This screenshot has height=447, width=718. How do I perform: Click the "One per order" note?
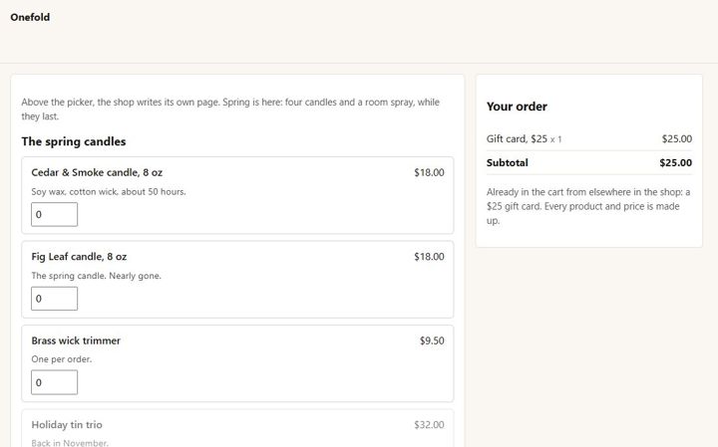click(x=62, y=359)
